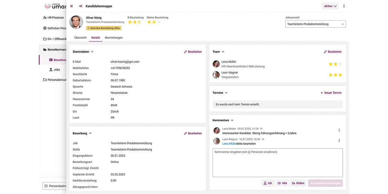
Task: Click the Bearbeiten pencil icon for Stammdaten
Action: click(x=185, y=51)
